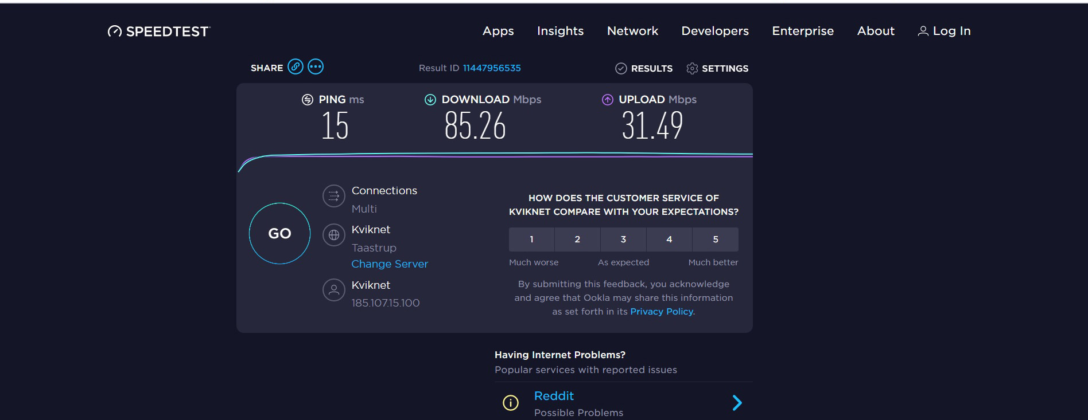The height and width of the screenshot is (420, 1088).
Task: Click the Log In person icon
Action: click(x=923, y=31)
